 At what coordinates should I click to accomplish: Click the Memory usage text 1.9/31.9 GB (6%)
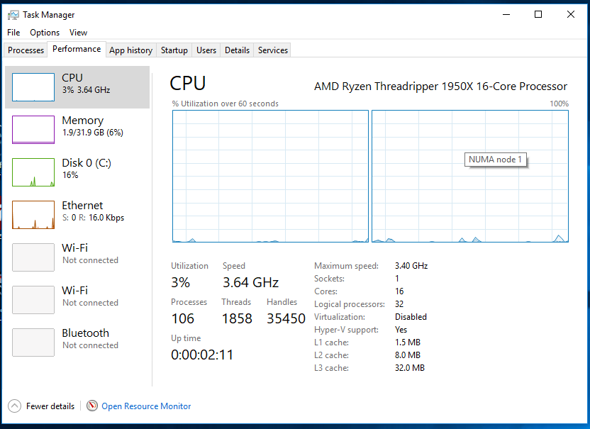[93, 133]
